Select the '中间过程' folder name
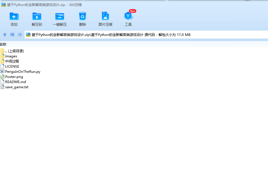Image resolution: width=268 pixels, height=177 pixels. (x=12, y=61)
